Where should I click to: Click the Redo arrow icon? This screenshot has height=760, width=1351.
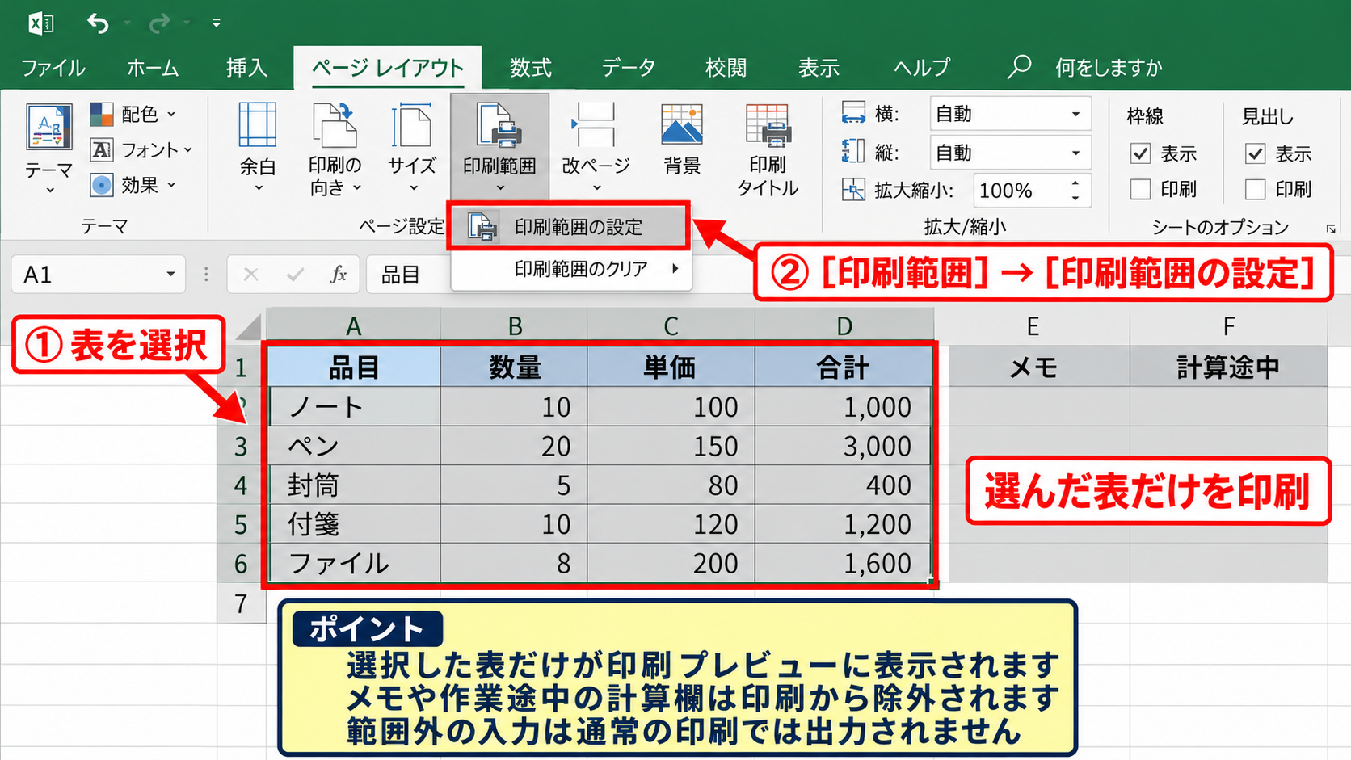pos(159,23)
